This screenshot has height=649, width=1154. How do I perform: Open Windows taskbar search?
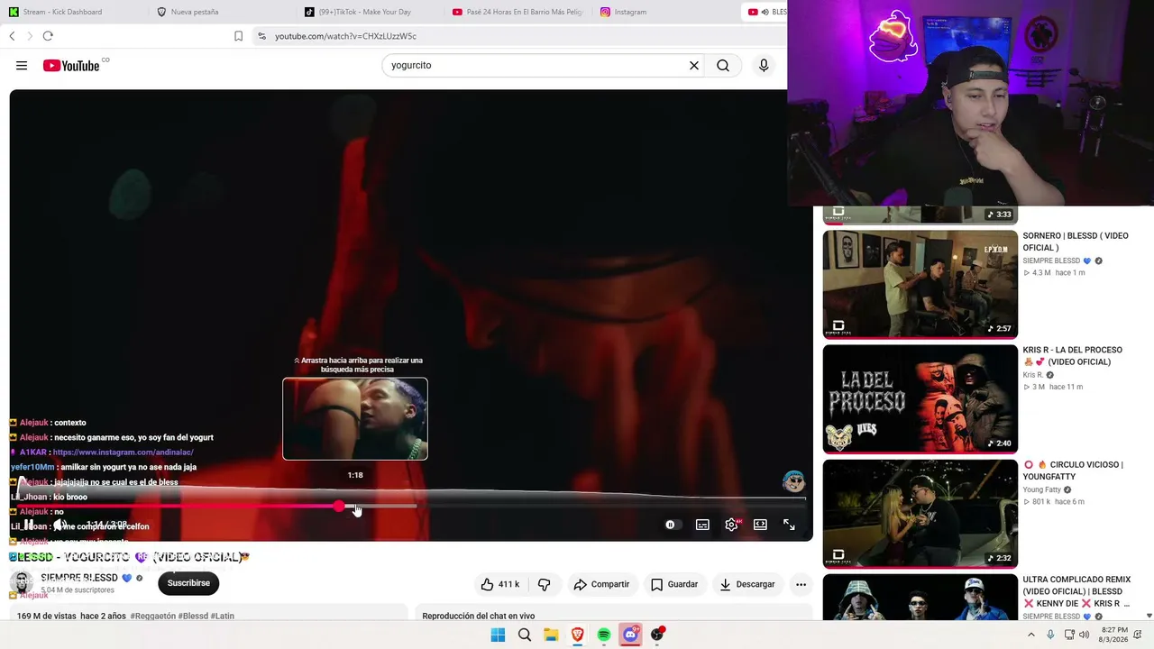point(524,635)
